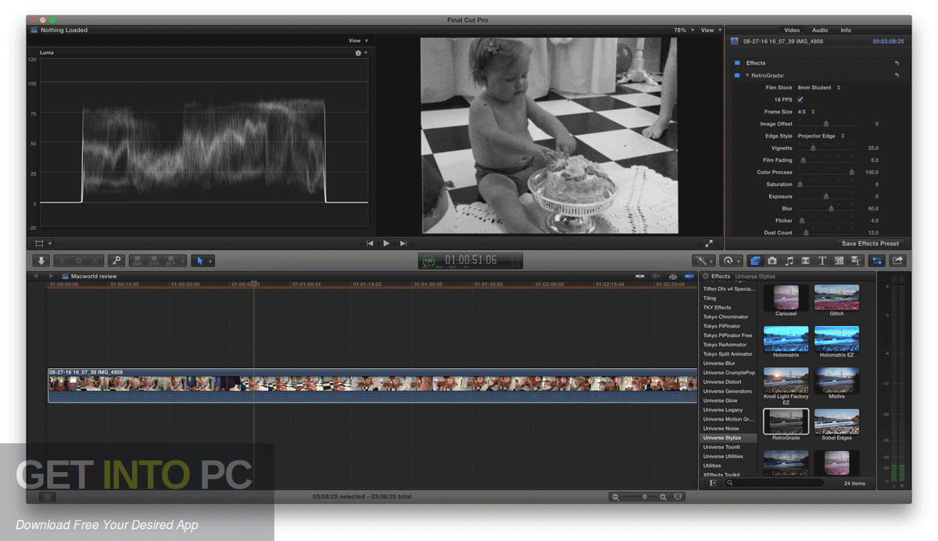Open the Enhancements magic wand menu
Viewport: 938px width, 541px height.
click(703, 260)
